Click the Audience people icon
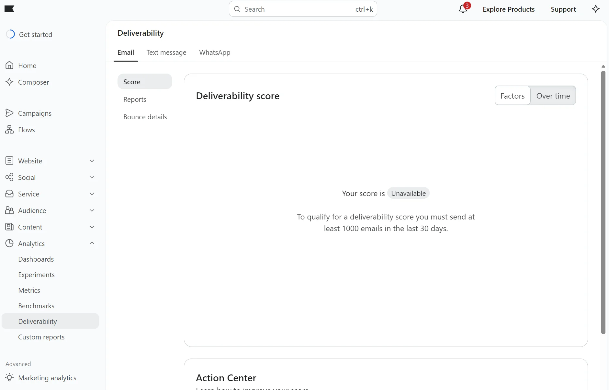This screenshot has width=609, height=390. click(9, 210)
